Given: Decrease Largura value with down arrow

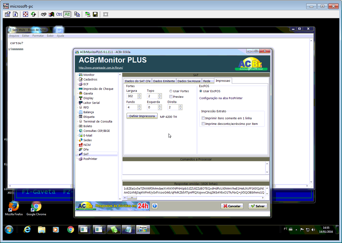Looking at the screenshot, I should click(139, 97).
